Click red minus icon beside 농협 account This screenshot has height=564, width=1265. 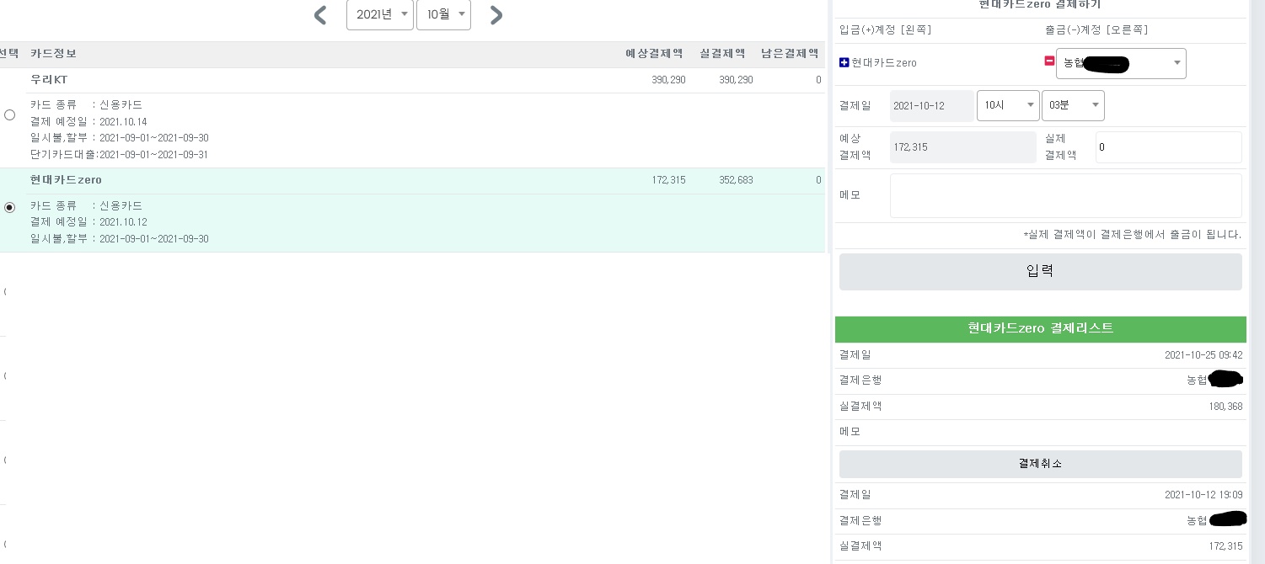pyautogui.click(x=1049, y=61)
